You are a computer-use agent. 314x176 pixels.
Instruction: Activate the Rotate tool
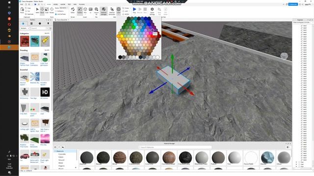[x=52, y=10]
